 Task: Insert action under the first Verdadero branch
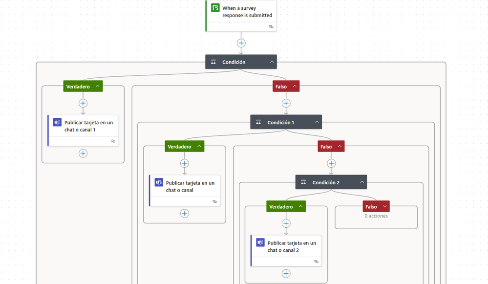click(83, 103)
